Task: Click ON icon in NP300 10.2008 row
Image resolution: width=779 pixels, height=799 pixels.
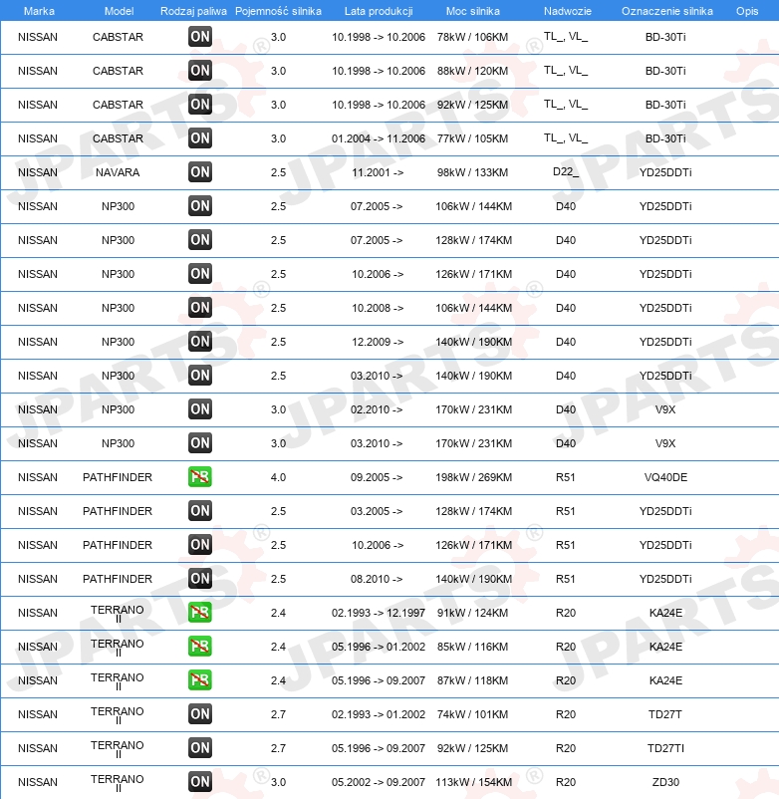Action: click(x=199, y=308)
